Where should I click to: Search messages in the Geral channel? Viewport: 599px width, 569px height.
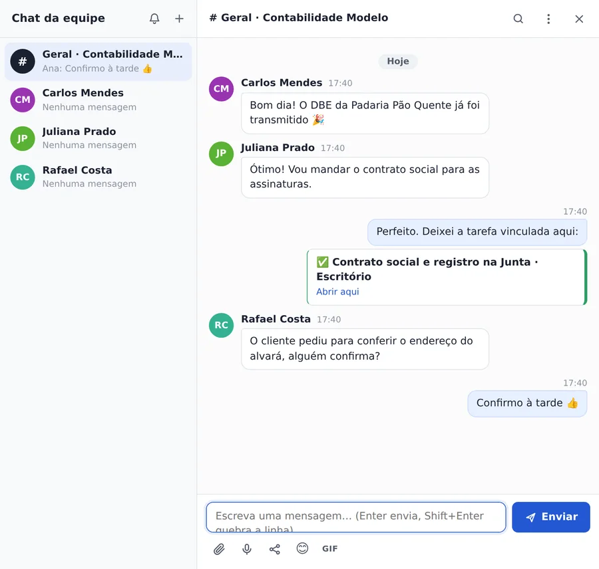(x=518, y=19)
